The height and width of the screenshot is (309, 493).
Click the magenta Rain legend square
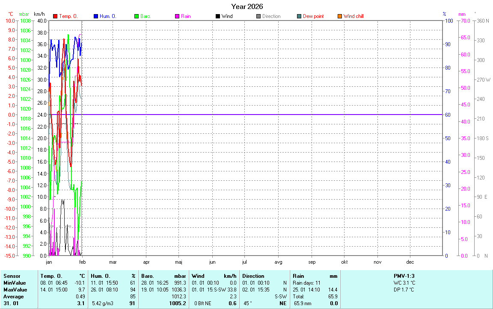click(177, 16)
